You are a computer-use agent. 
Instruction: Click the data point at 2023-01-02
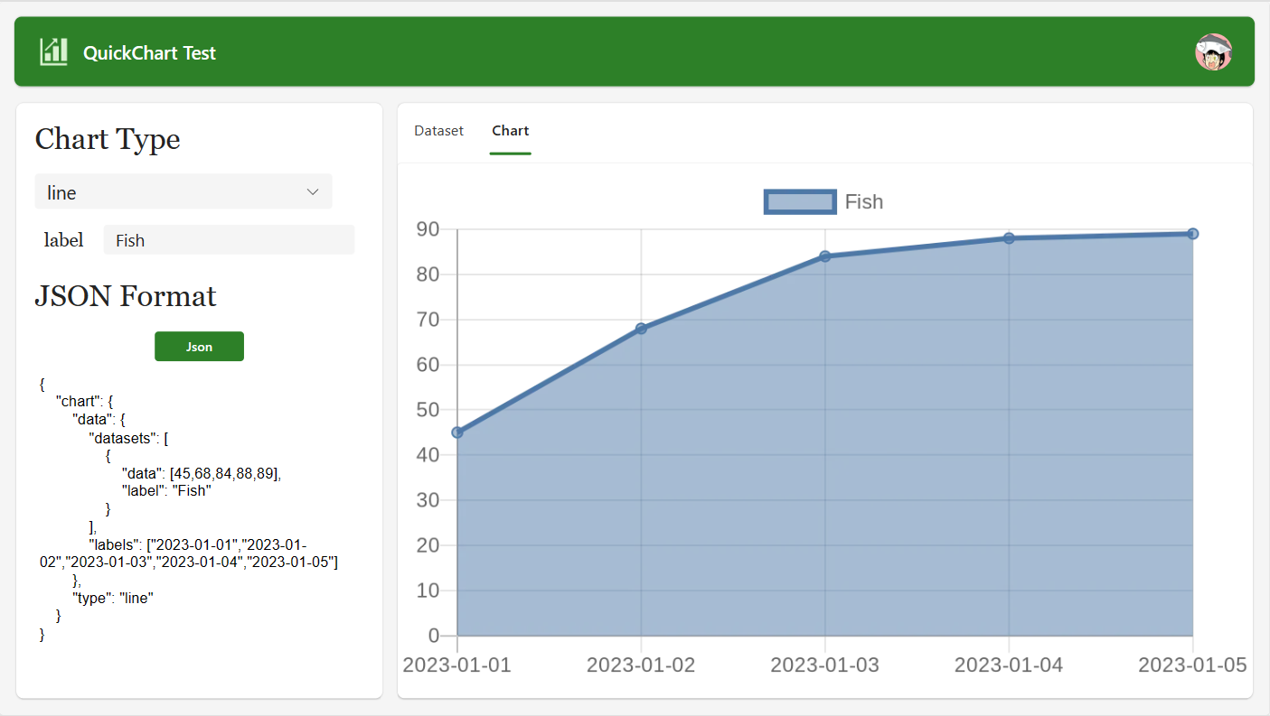click(x=641, y=328)
